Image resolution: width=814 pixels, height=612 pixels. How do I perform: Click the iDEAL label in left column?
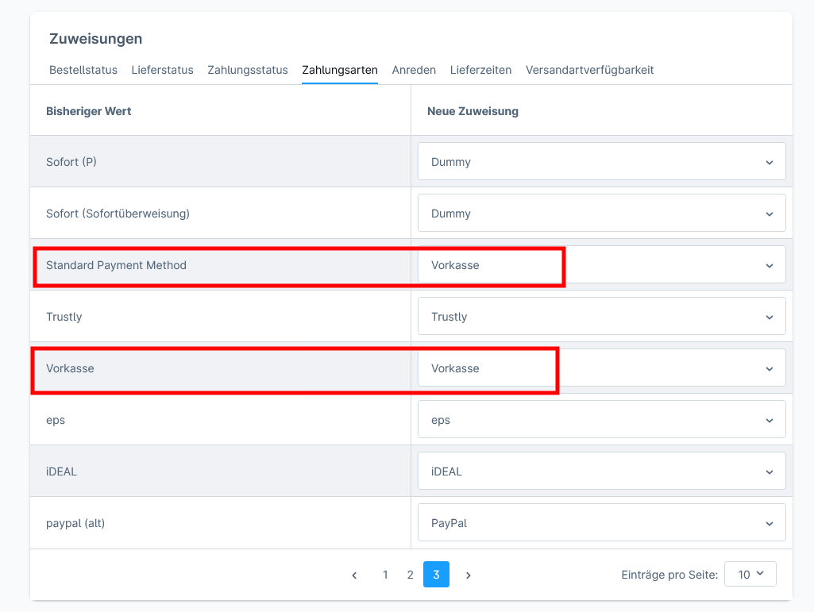(x=61, y=472)
